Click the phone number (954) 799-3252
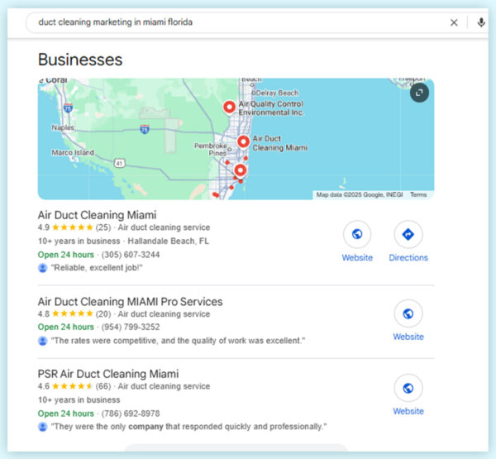The width and height of the screenshot is (496, 459). coord(131,327)
